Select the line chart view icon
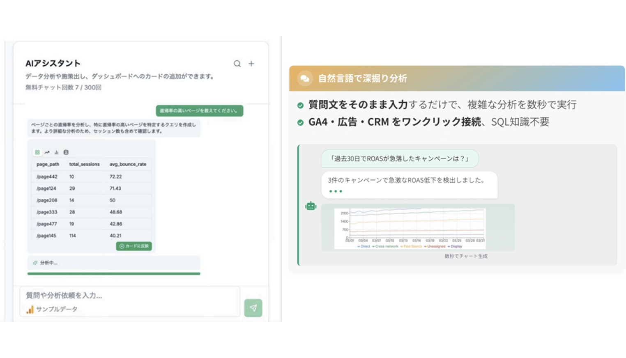Screen dimensions: 626x358 [47, 152]
